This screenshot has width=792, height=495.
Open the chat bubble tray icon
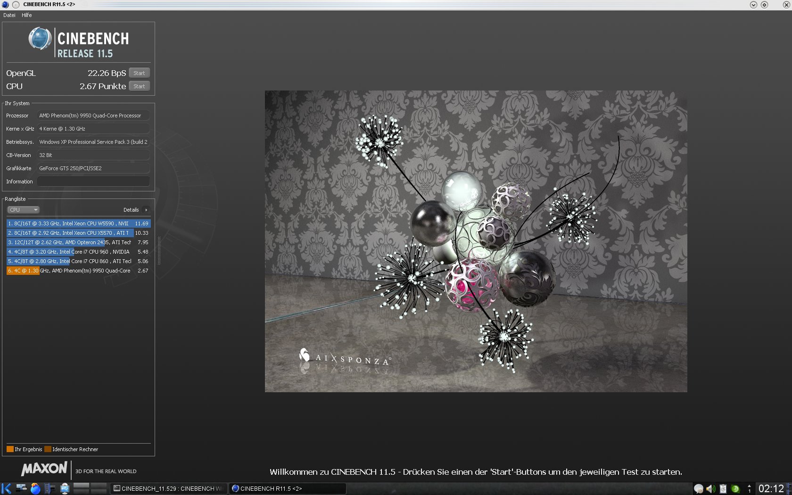(699, 489)
